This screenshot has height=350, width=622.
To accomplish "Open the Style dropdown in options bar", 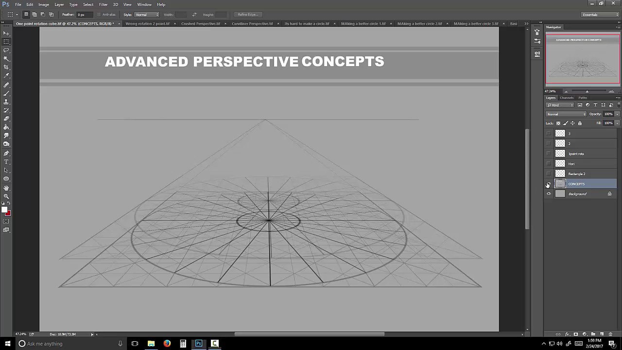I will (x=147, y=15).
